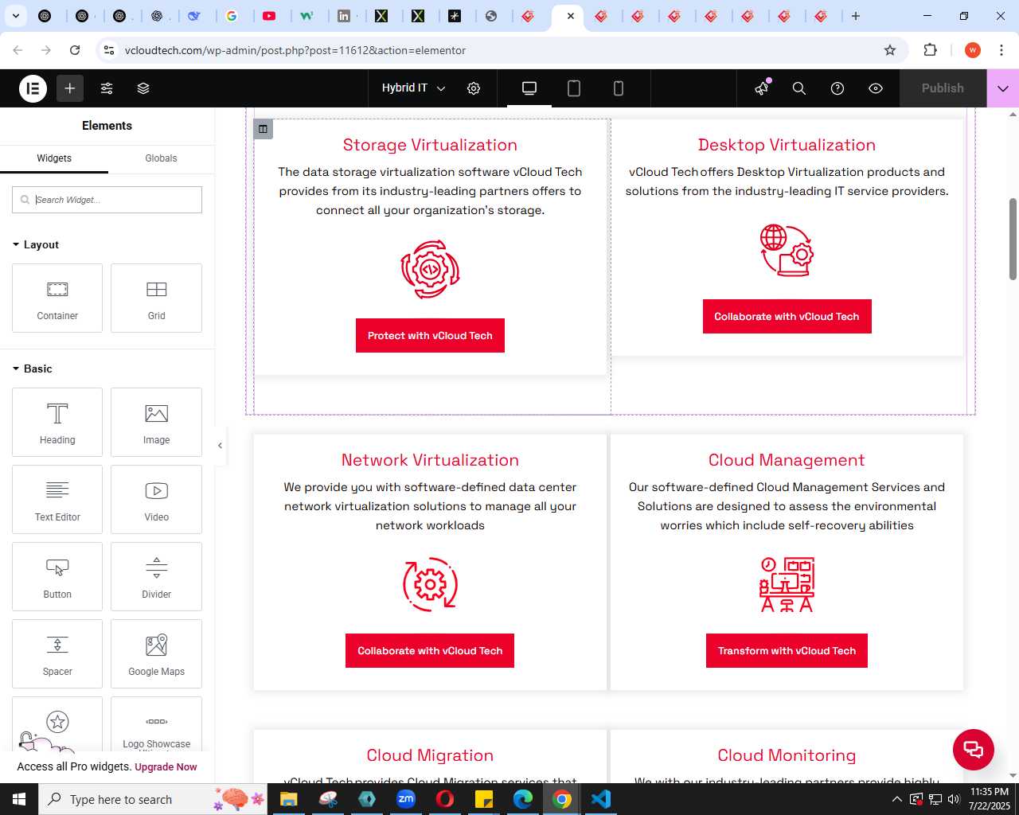Open What's New megaphone icon
The image size is (1019, 815).
(x=762, y=88)
